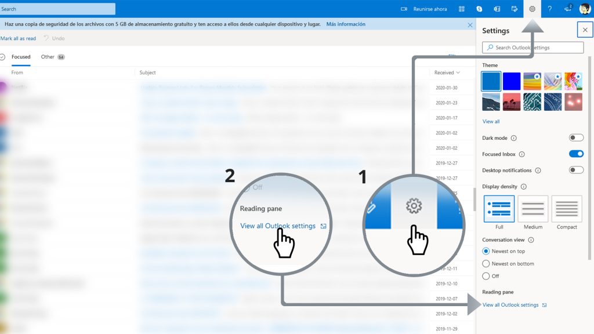This screenshot has height=334, width=594.
Task: Open the email received 2019-12-02
Action: (x=237, y=314)
